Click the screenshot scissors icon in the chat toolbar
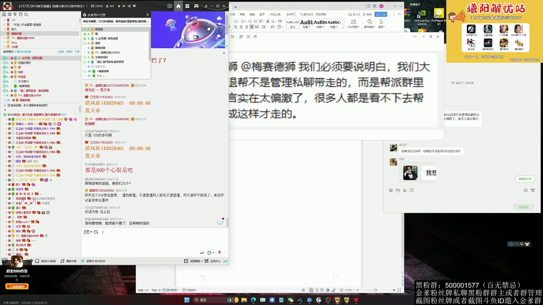This screenshot has height=305, width=543. [405, 190]
